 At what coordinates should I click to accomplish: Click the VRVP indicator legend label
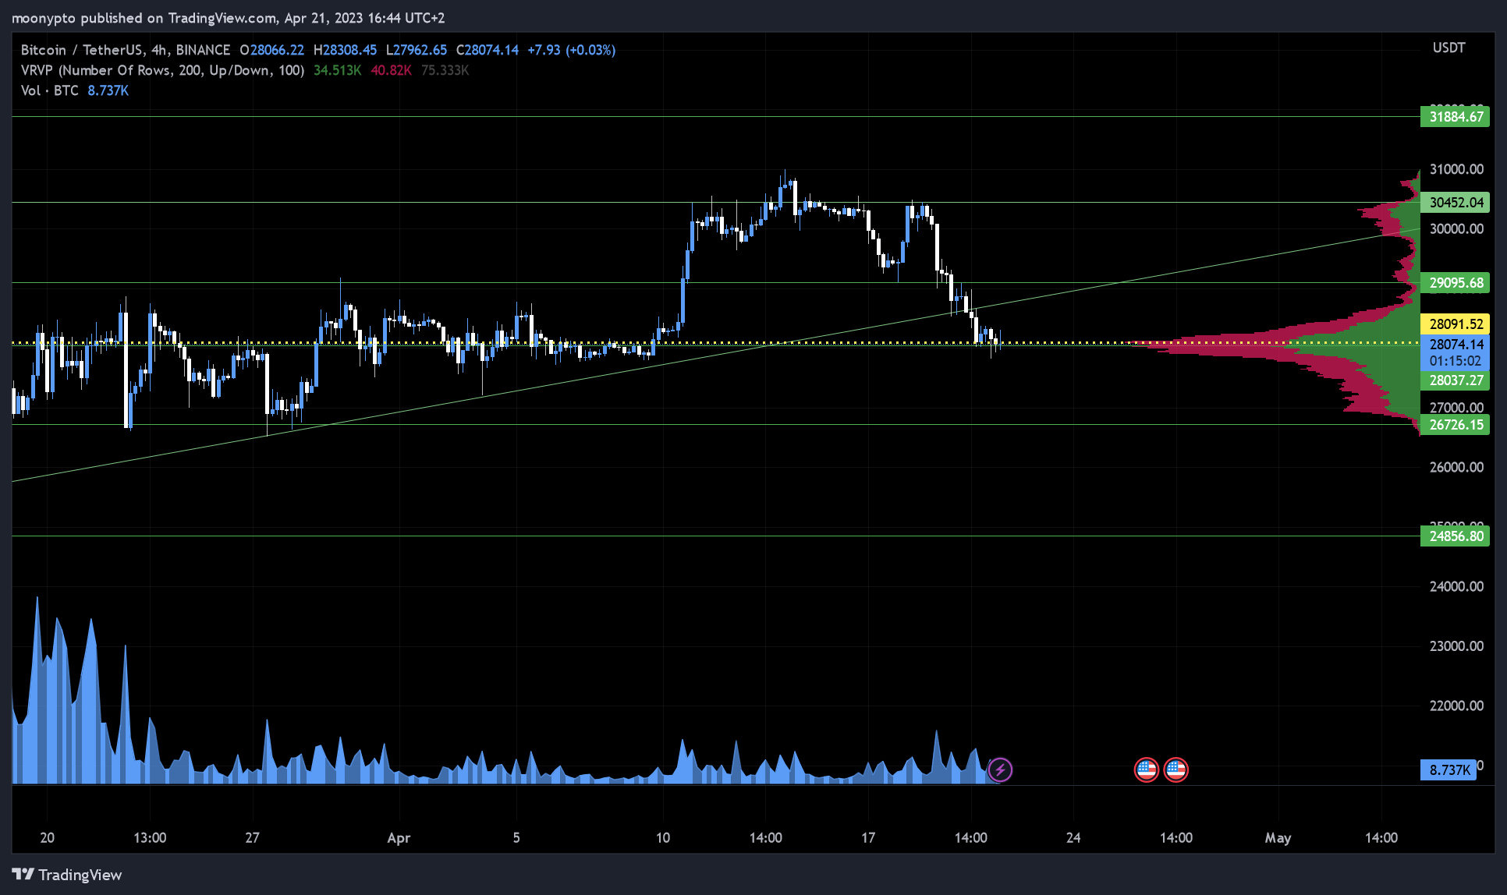pos(162,70)
